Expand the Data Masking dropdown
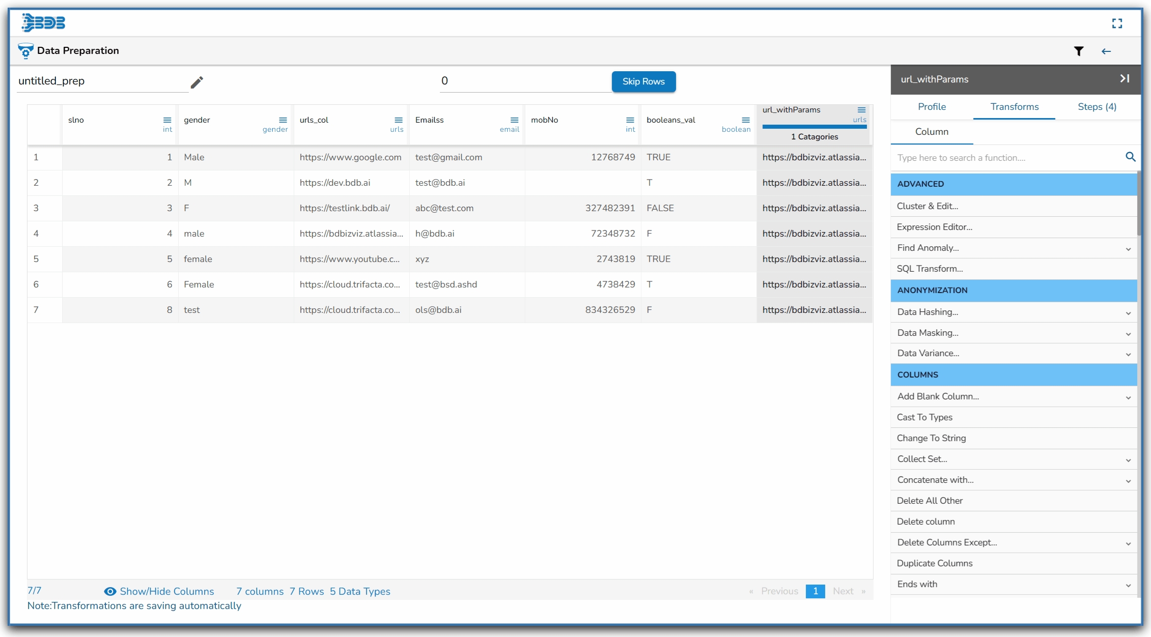1151x637 pixels. (x=1128, y=333)
